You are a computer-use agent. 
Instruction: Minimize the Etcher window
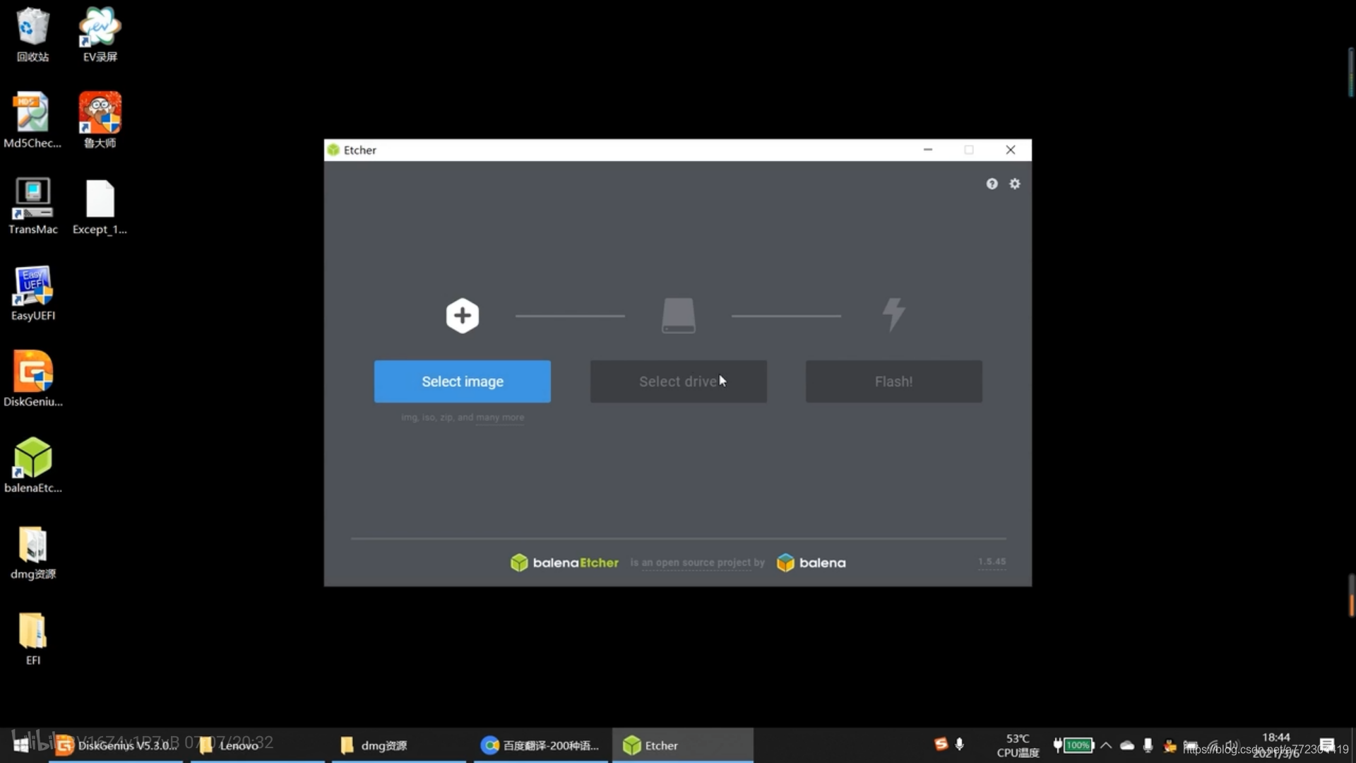[x=928, y=150]
